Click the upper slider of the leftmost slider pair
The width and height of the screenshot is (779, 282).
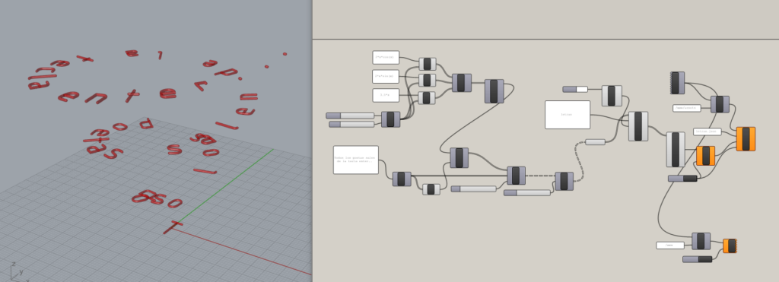pos(350,116)
